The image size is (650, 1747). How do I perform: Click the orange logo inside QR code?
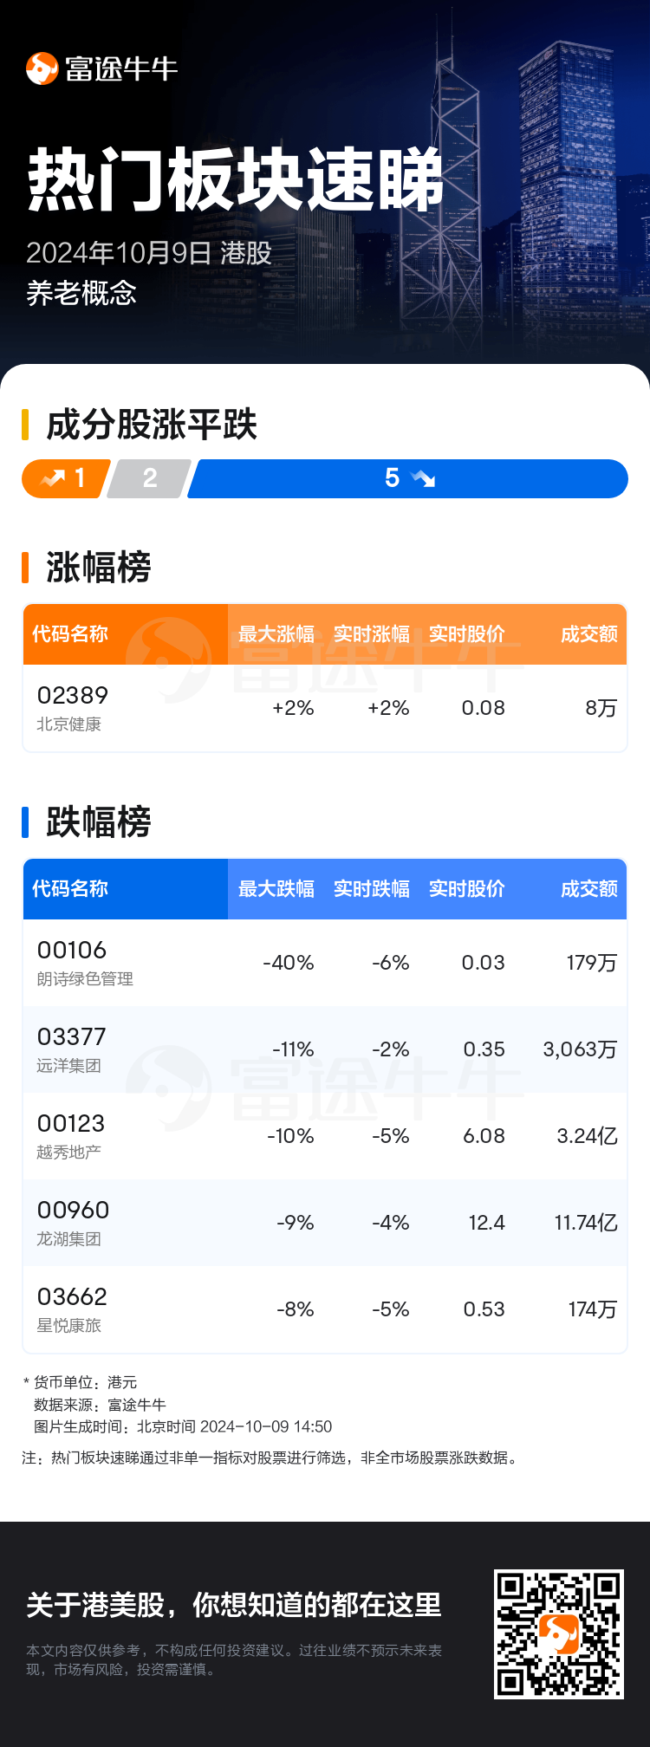click(x=559, y=1633)
